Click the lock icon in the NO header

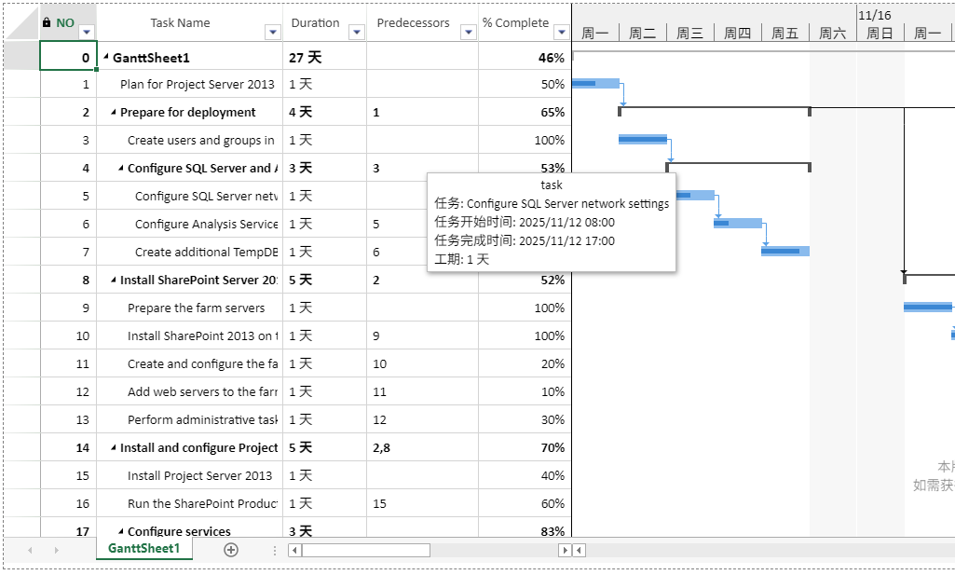tap(47, 22)
